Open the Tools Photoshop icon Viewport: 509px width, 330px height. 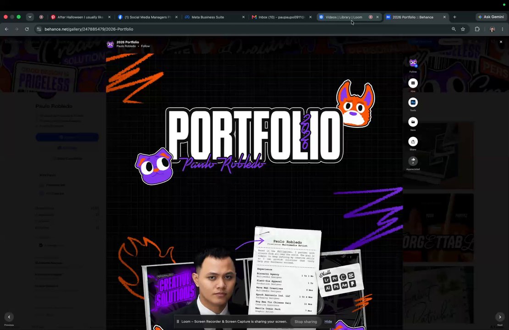(413, 103)
